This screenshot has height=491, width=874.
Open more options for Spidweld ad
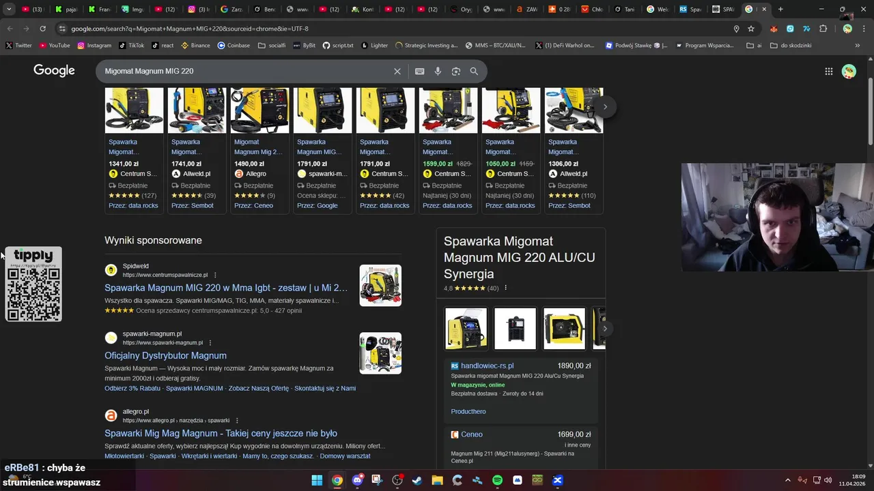(x=215, y=275)
